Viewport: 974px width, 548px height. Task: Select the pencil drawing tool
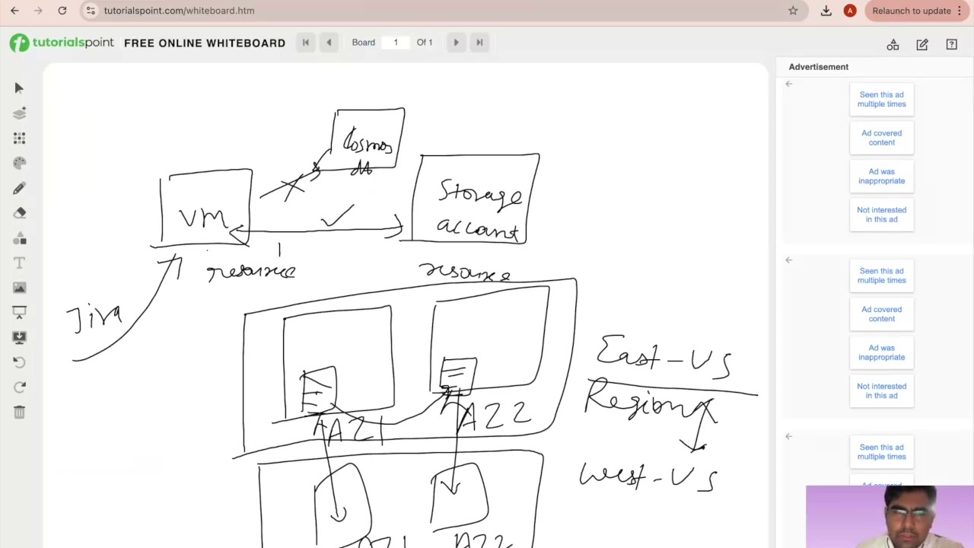(x=19, y=188)
